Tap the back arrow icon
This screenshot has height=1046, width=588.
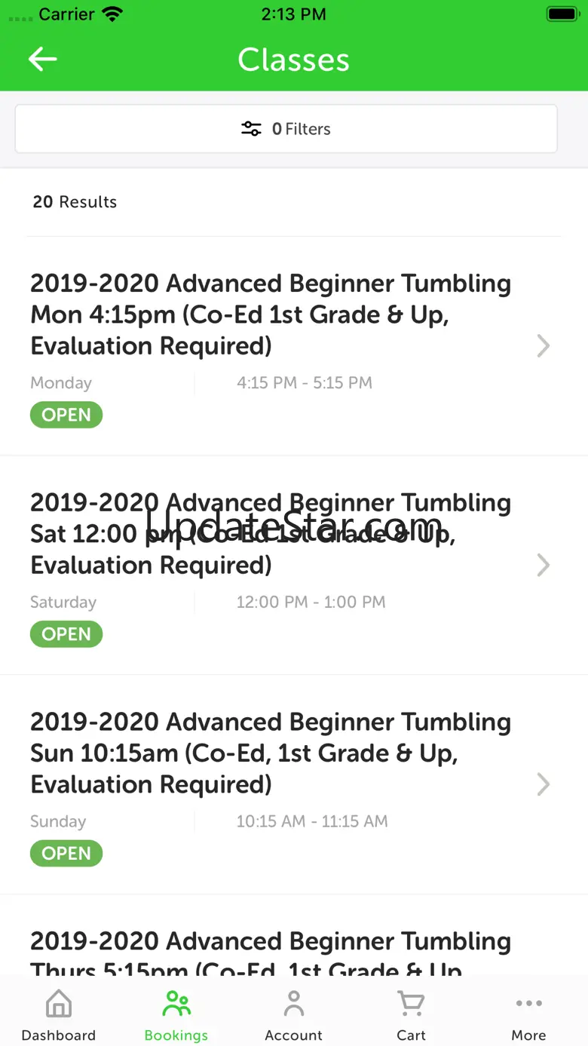[x=43, y=60]
